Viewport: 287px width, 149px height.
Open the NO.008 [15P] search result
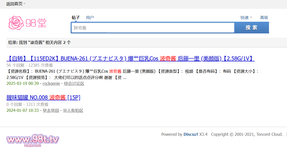click(x=43, y=98)
